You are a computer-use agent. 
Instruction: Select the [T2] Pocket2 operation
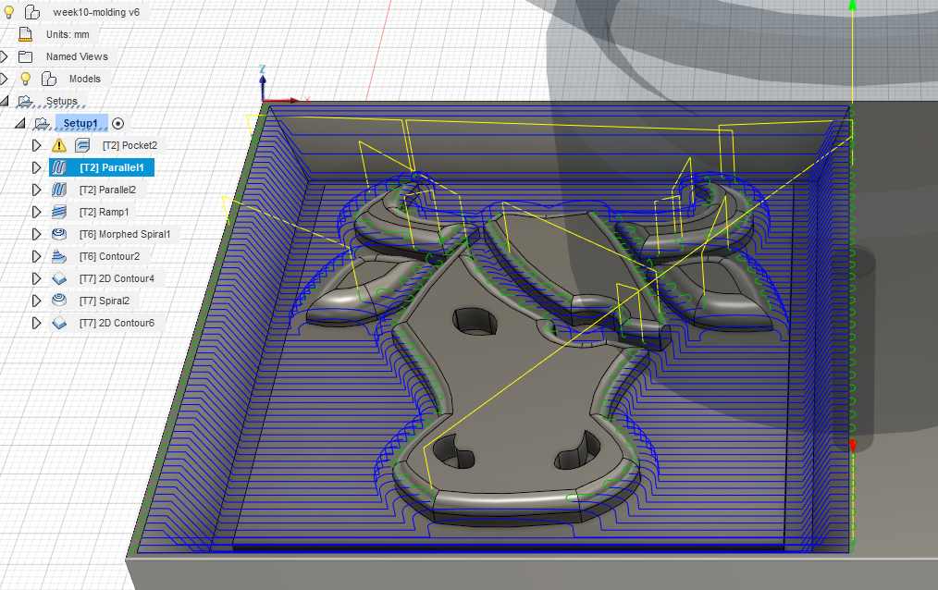tap(130, 145)
